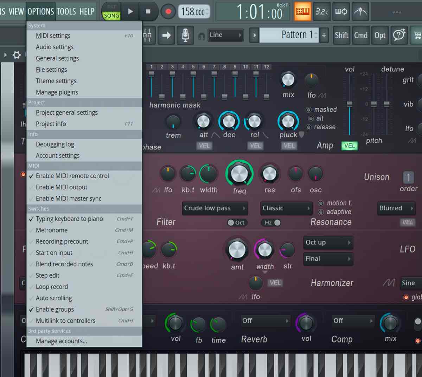Click the headphones icon beside Line dropdown
This screenshot has width=422, height=377.
click(x=202, y=36)
